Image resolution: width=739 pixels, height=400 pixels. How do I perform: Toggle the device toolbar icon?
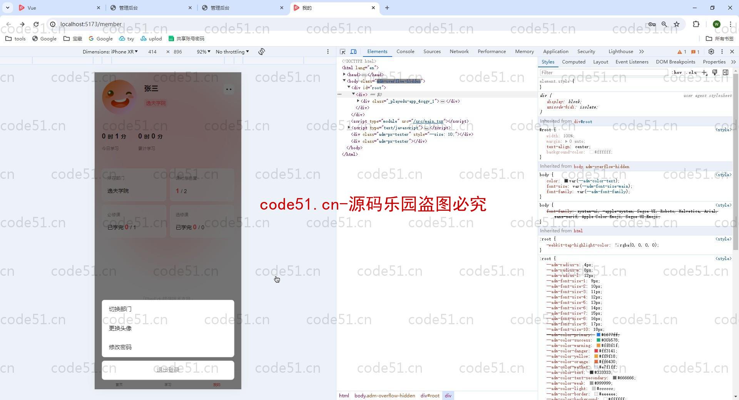pos(353,52)
